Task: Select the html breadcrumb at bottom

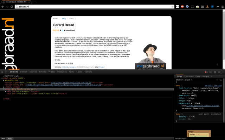Action: tap(3, 139)
